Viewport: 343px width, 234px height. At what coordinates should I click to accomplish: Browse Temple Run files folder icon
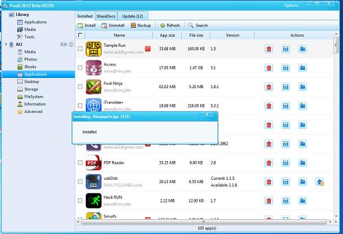point(302,49)
